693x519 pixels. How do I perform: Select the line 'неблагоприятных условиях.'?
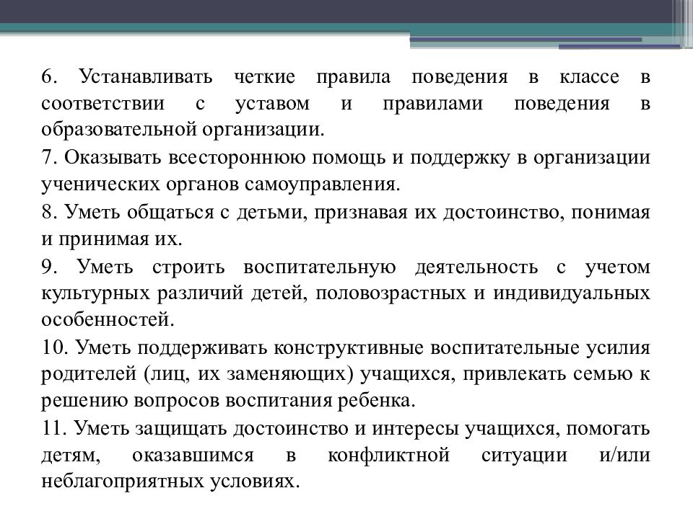tap(170, 481)
